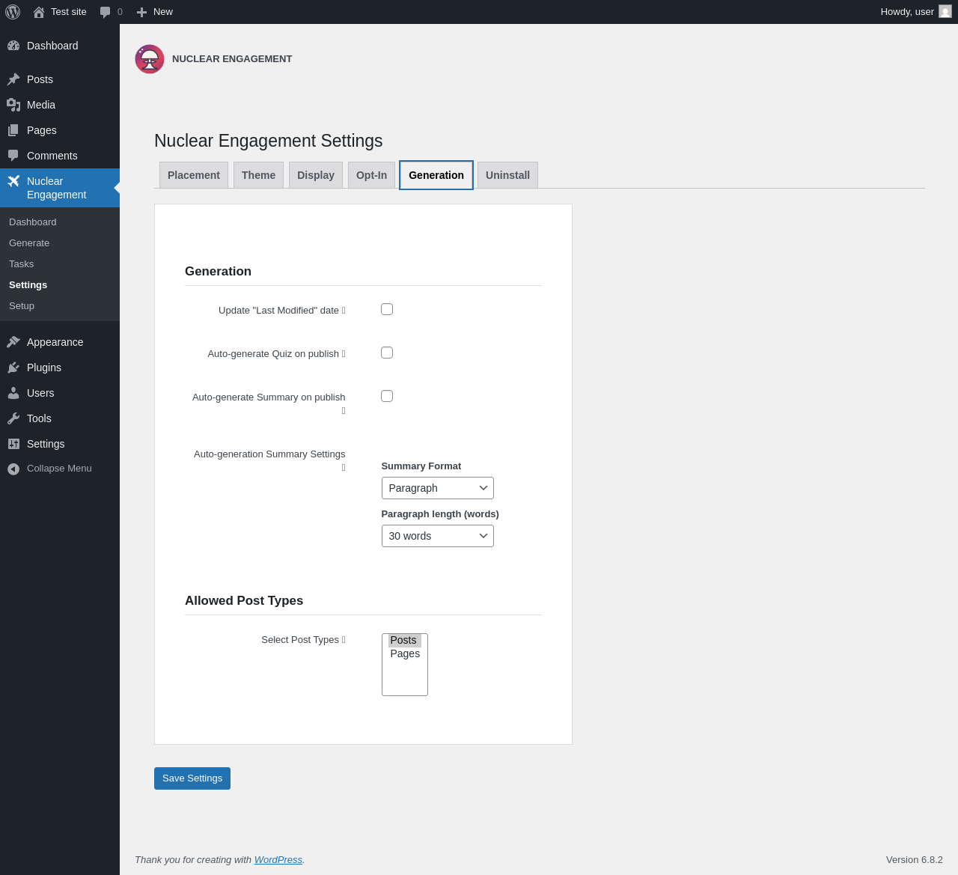This screenshot has height=875, width=958.
Task: Click help icon under Auto-generate Summary on publish
Action: point(344,411)
